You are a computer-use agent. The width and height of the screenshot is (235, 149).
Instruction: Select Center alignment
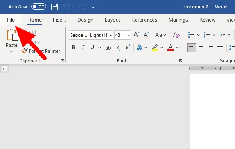pyautogui.click(x=201, y=48)
